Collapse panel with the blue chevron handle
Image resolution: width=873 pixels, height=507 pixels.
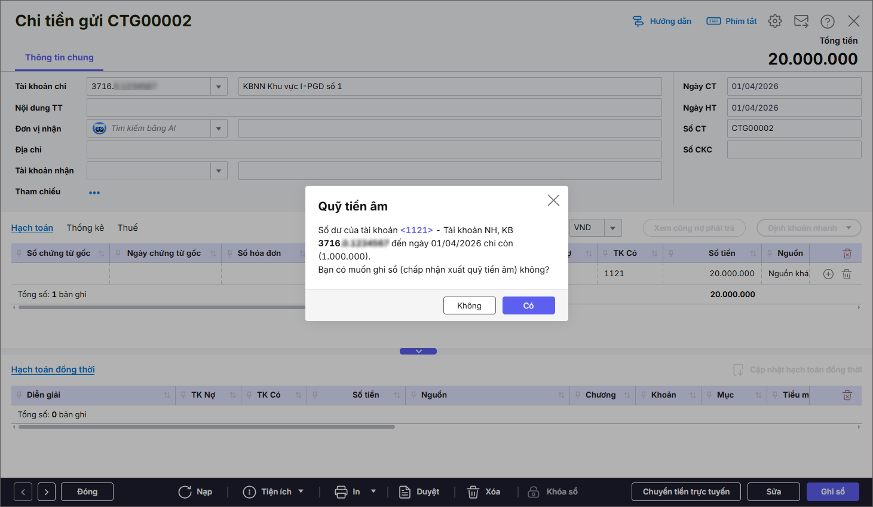tap(418, 352)
